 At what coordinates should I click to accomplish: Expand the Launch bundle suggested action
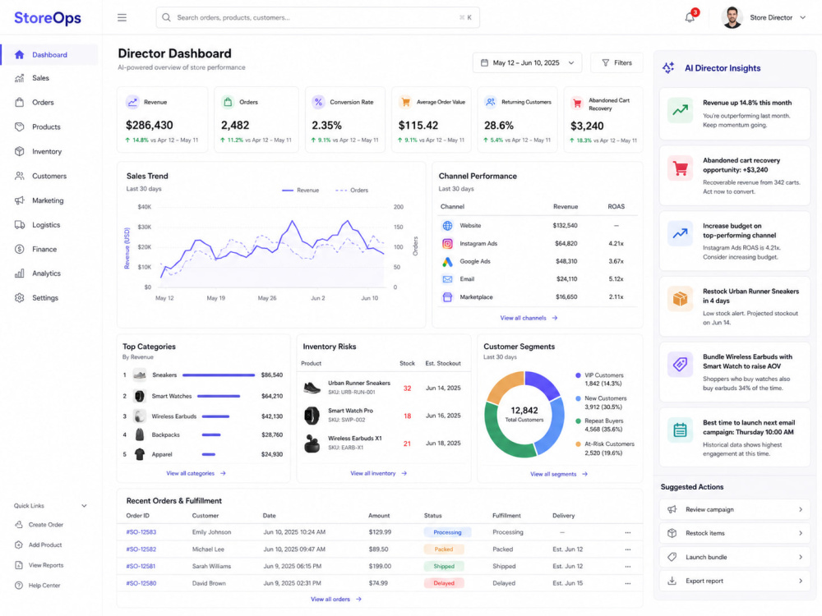pyautogui.click(x=734, y=558)
